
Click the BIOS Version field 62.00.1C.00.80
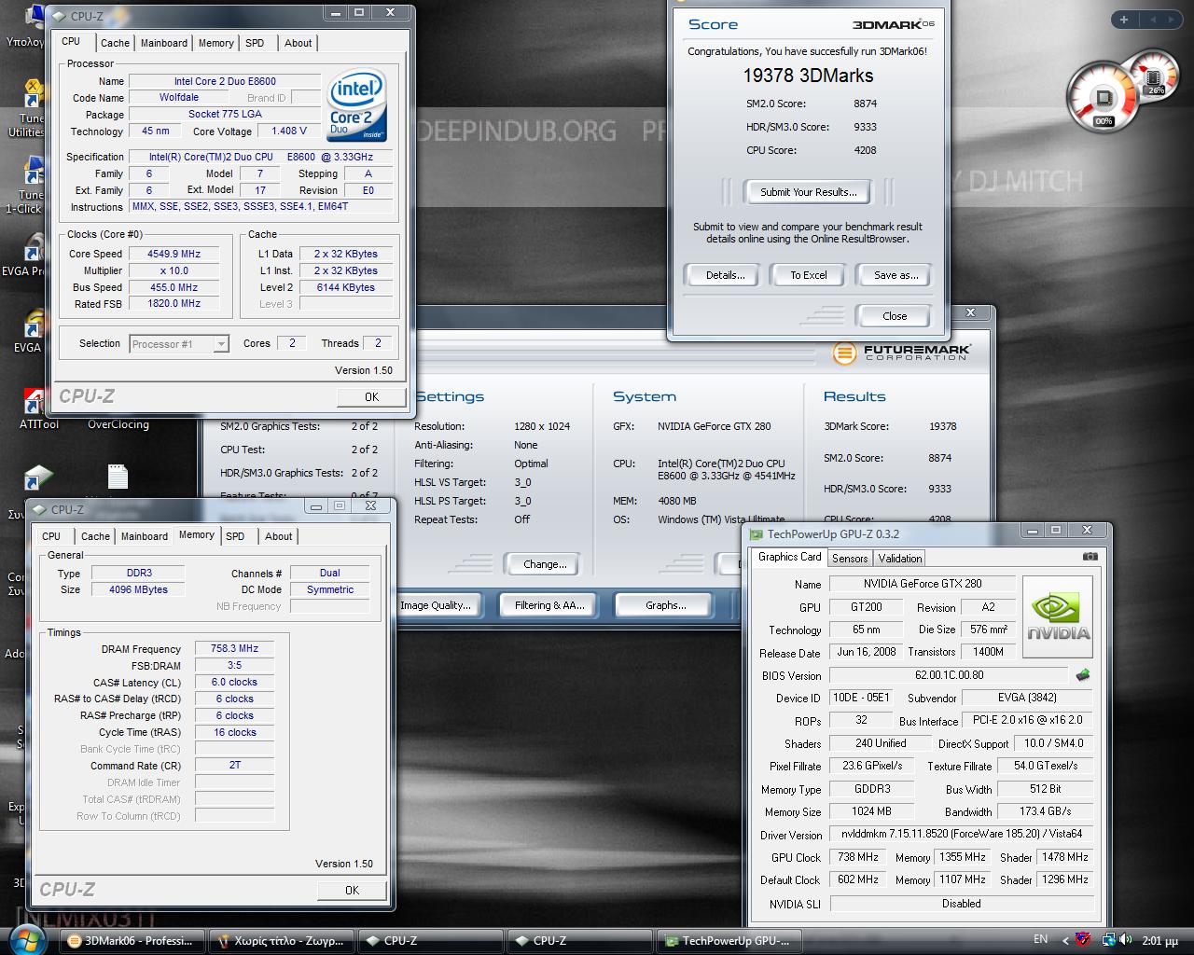[949, 675]
